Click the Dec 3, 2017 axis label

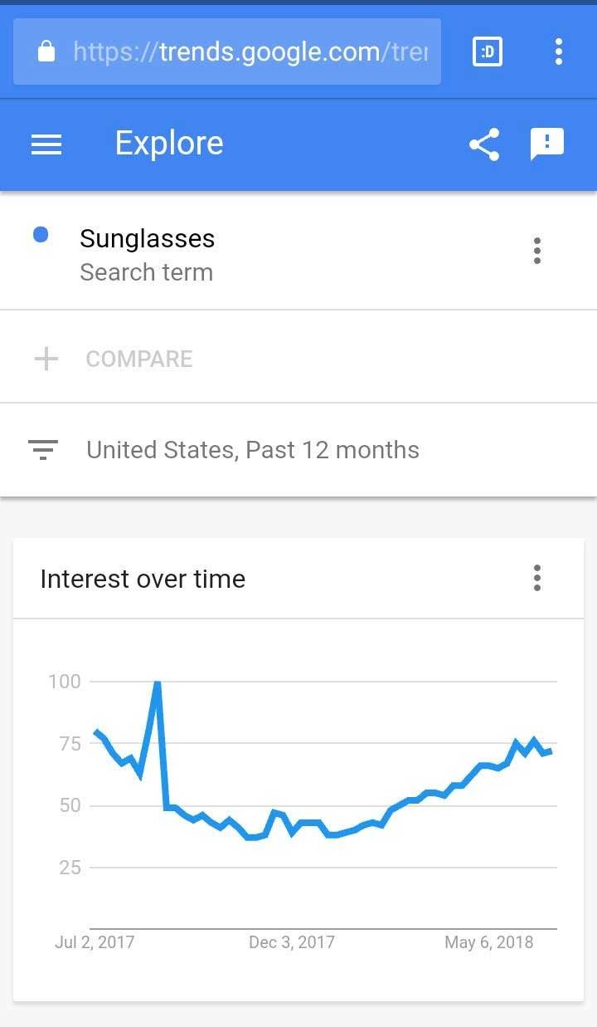coord(292,942)
